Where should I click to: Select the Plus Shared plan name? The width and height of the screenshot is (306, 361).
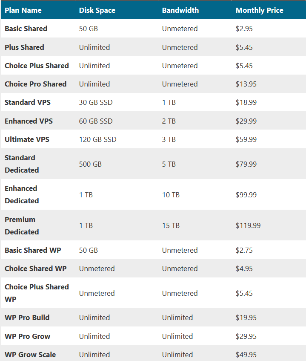[x=24, y=47]
